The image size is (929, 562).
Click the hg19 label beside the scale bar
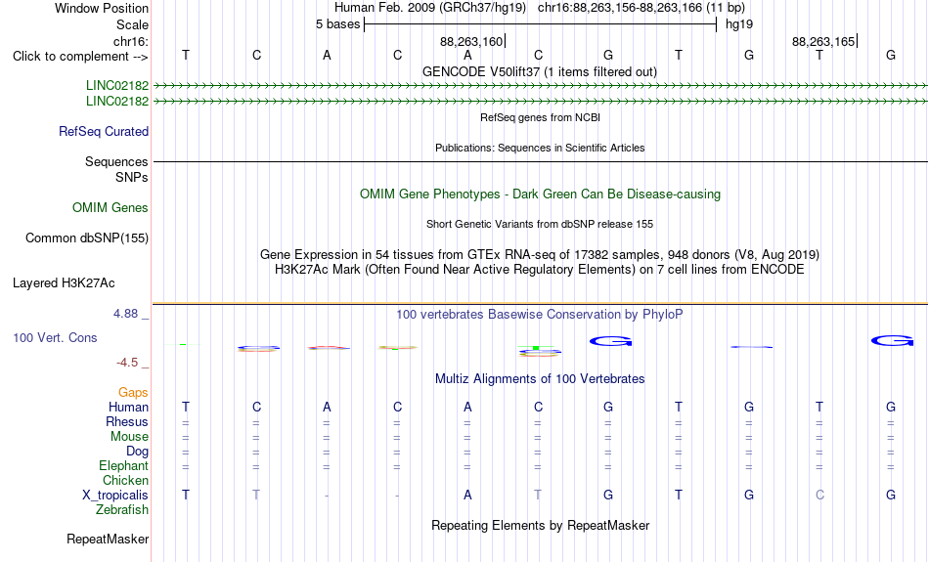(x=739, y=24)
